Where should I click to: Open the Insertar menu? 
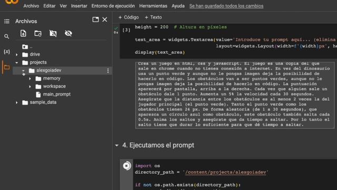coord(79,6)
